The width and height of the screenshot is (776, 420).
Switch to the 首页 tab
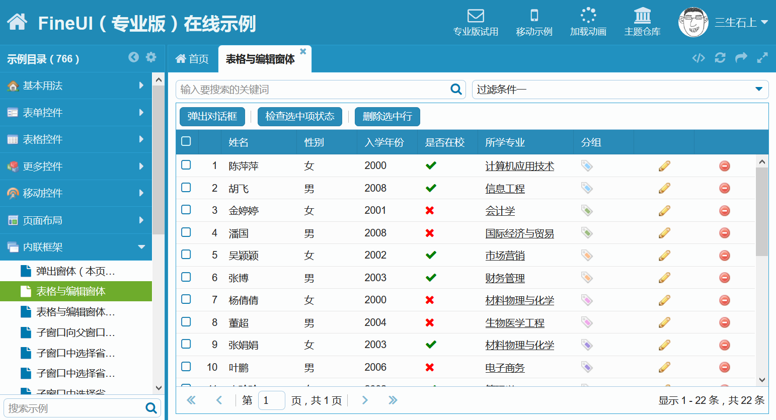192,59
